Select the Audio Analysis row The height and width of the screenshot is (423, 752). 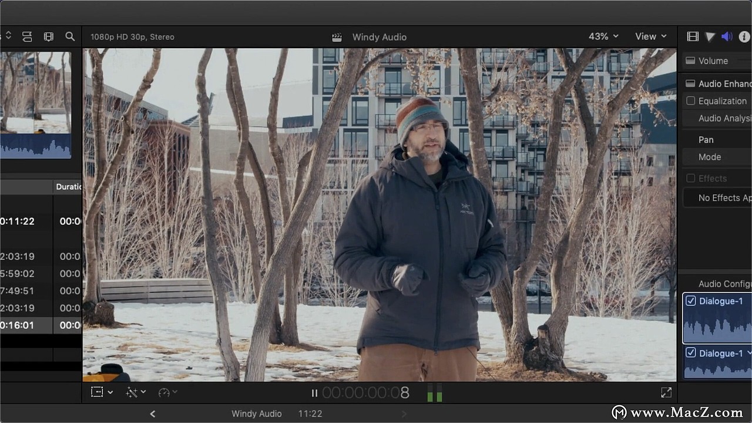click(717, 118)
